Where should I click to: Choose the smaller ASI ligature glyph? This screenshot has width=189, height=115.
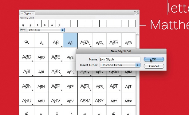[x=41, y=69]
